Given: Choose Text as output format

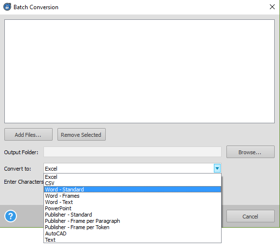Looking at the screenshot, I should [x=132, y=240].
